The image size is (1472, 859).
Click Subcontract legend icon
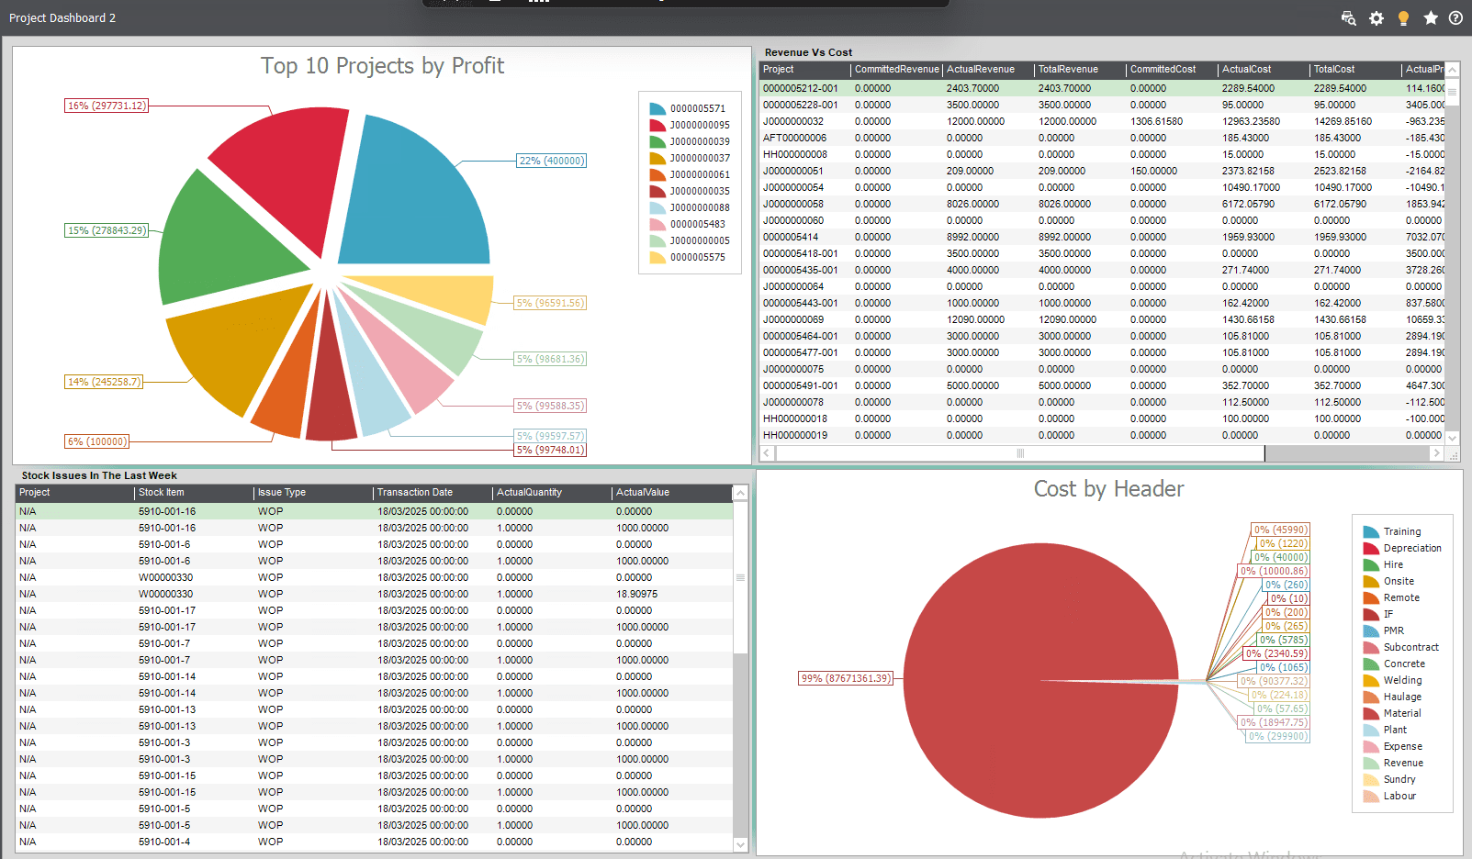pos(1371,647)
